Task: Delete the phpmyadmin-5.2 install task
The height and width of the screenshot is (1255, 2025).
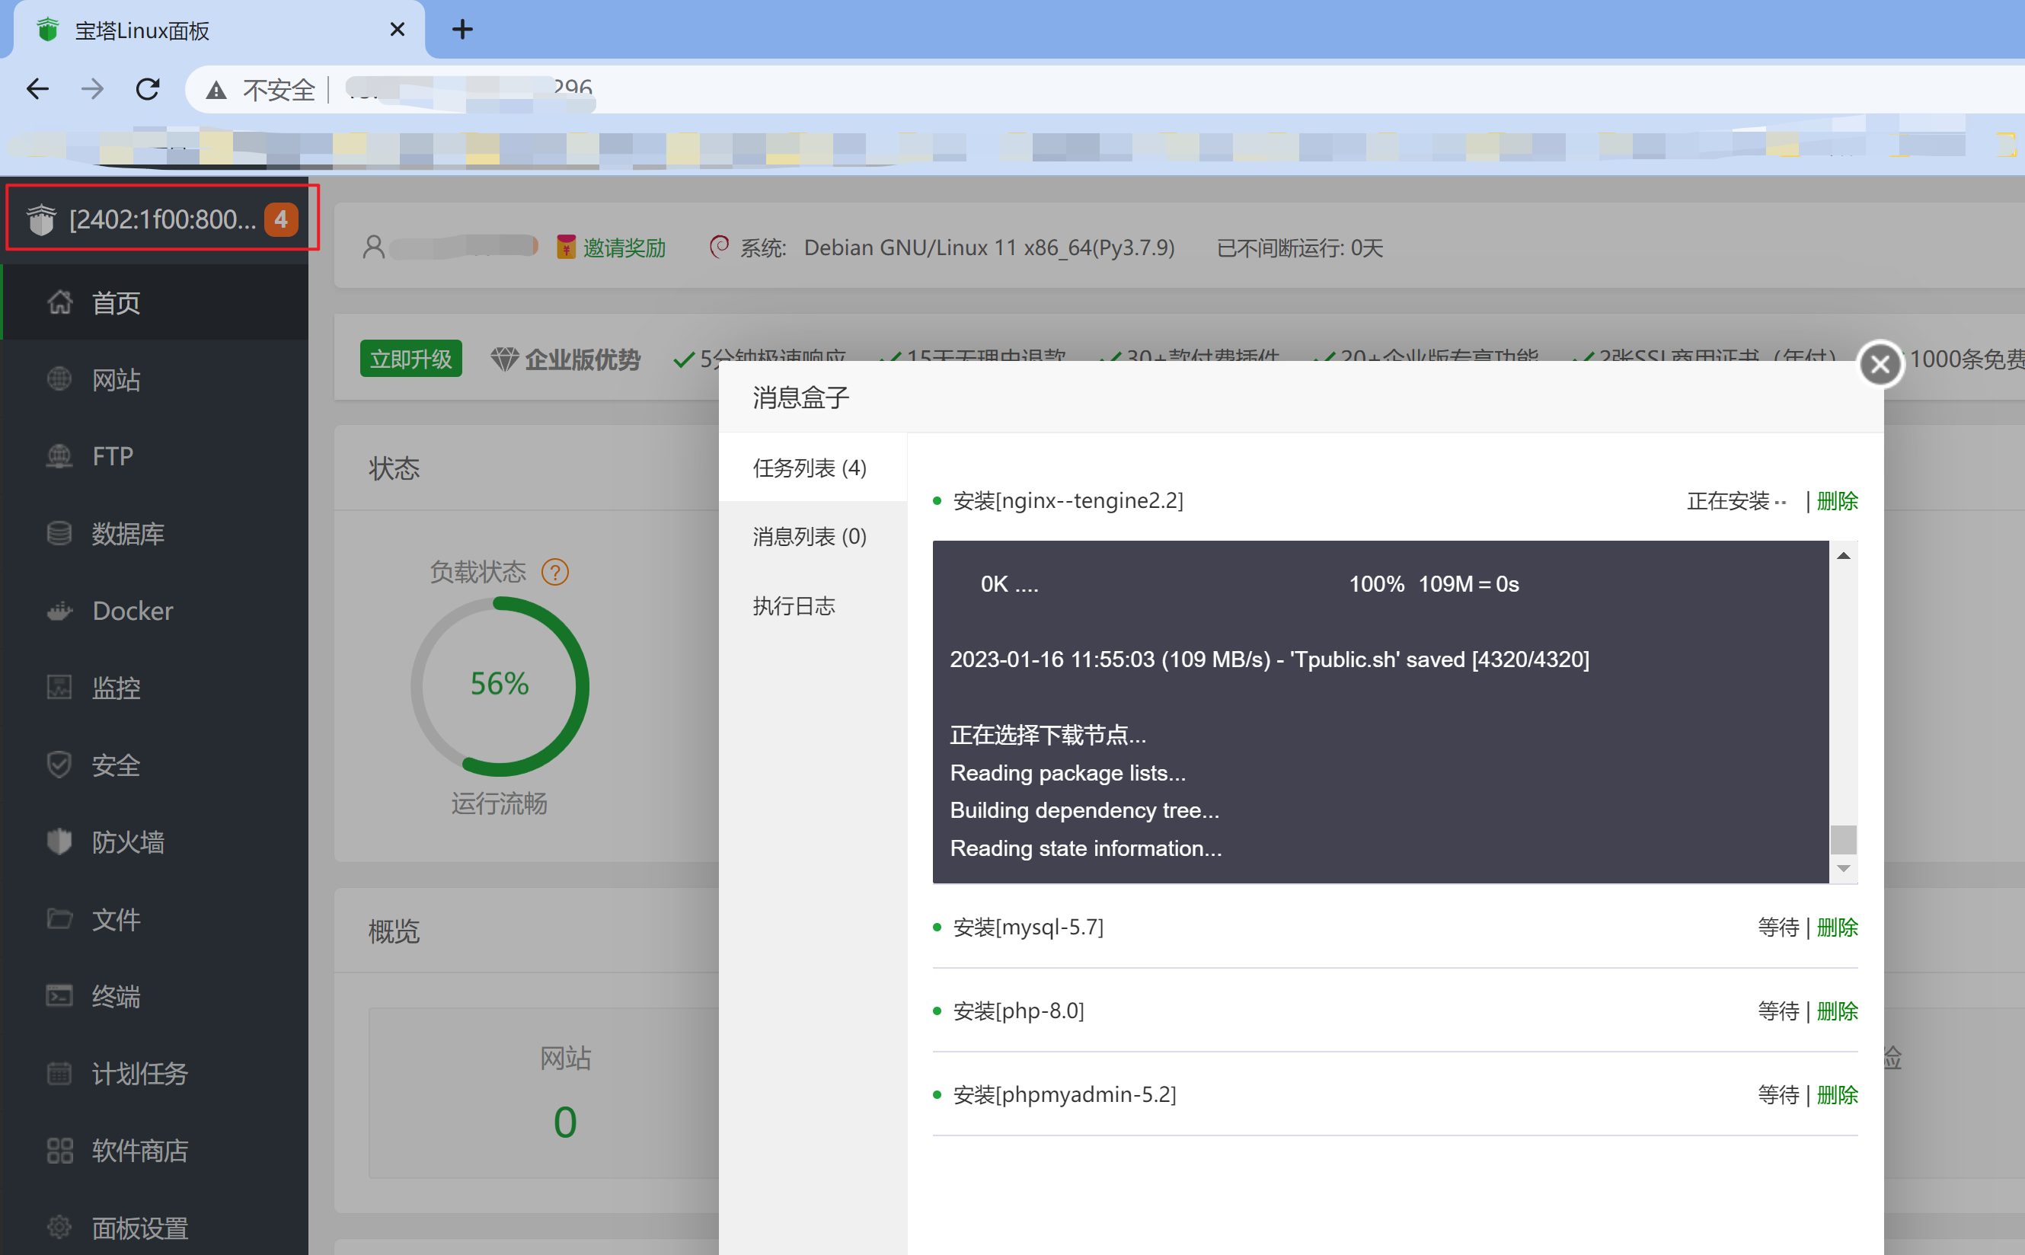Action: (x=1838, y=1095)
